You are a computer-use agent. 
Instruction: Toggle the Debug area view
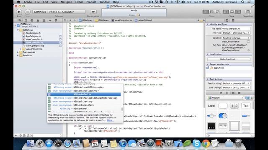click(232, 12)
